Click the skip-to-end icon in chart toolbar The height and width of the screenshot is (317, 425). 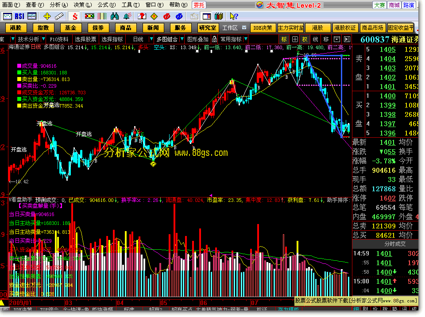point(347,39)
